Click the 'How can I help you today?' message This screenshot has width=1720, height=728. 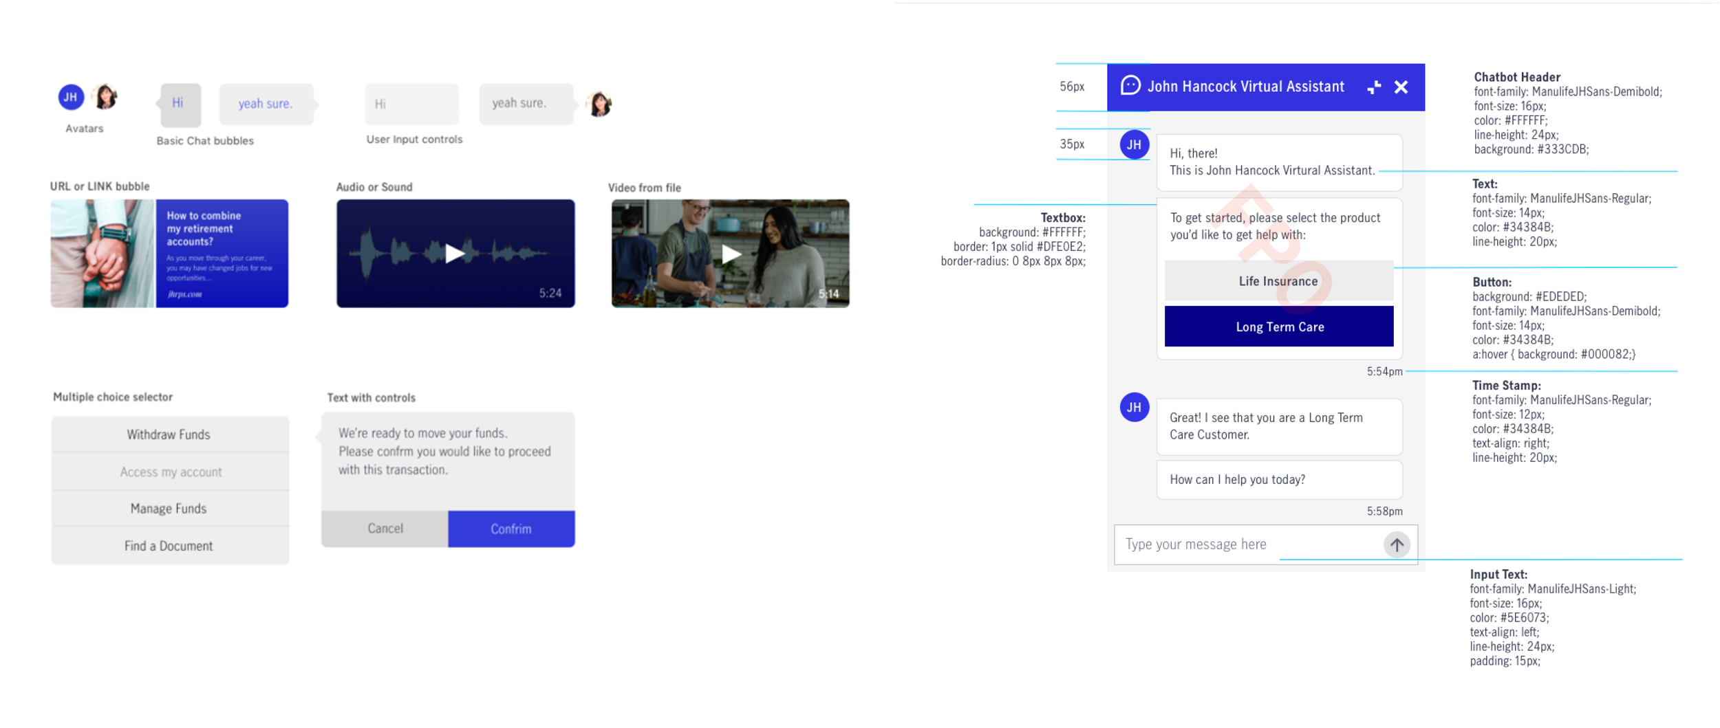(x=1279, y=480)
